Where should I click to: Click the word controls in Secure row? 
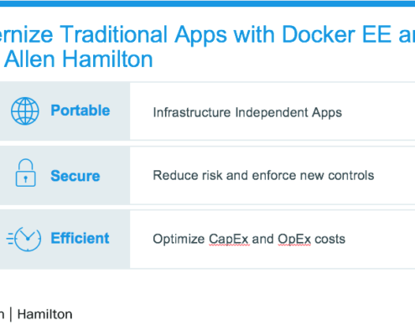click(x=351, y=176)
